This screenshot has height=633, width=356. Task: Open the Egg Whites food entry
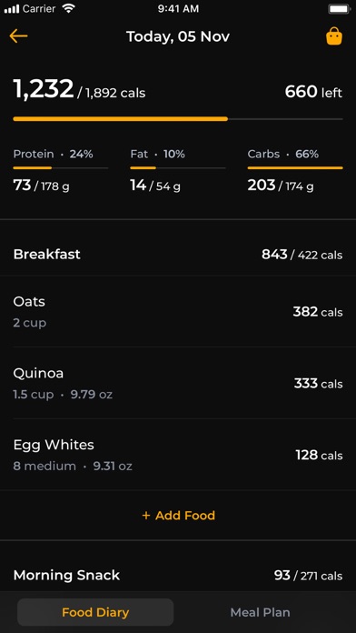tap(178, 455)
